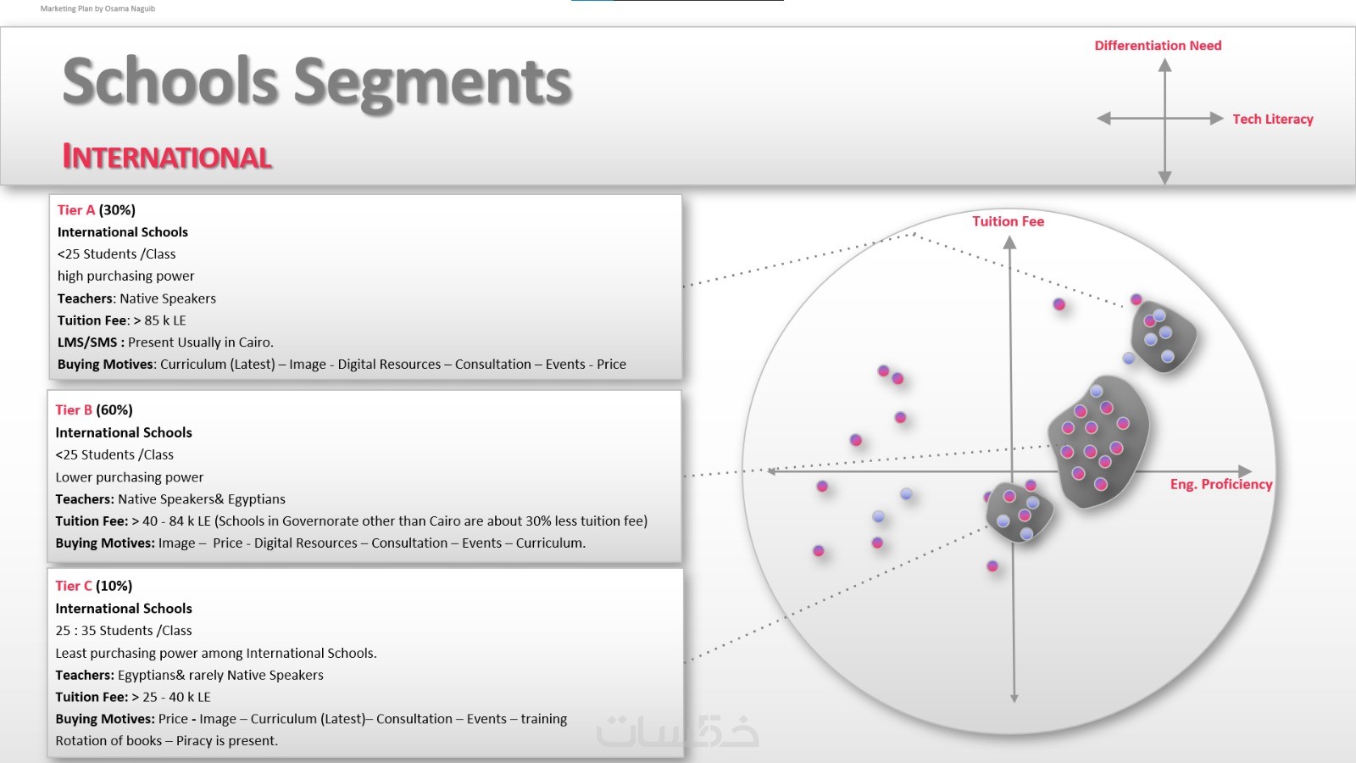
Task: Click the Arabic watermark logo
Action: pos(677,731)
